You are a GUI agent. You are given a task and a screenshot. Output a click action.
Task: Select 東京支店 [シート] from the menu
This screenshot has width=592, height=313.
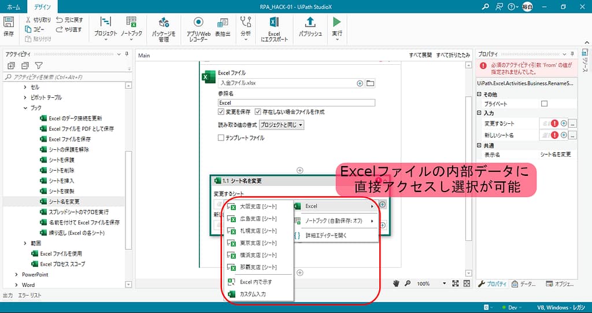point(258,243)
